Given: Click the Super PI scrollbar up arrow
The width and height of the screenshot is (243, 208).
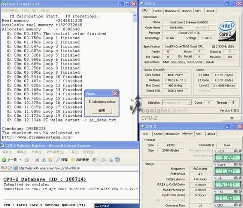Looking at the screenshot, I should click(135, 15).
